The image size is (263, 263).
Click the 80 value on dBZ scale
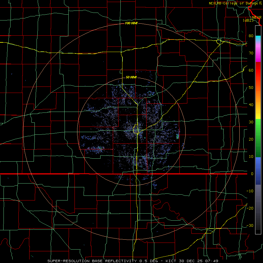(x=251, y=36)
